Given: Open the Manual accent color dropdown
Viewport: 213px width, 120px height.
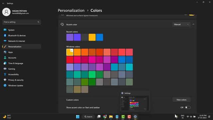Looking at the screenshot, I should pyautogui.click(x=181, y=24).
